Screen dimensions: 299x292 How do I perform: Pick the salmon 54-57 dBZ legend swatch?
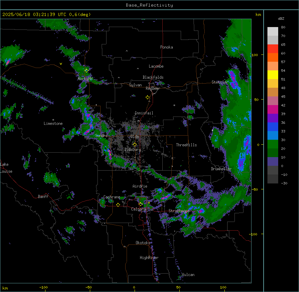click(273, 66)
